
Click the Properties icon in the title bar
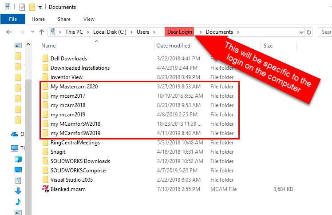(x=8, y=7)
